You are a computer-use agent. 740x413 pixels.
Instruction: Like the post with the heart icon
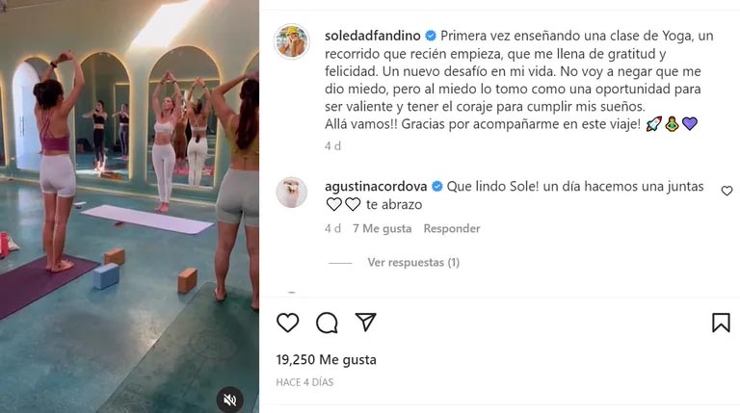(x=287, y=323)
